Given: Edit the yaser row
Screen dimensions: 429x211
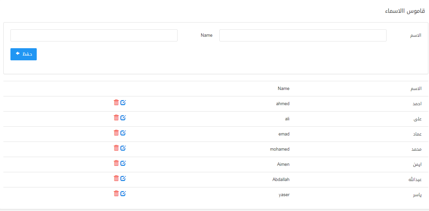Looking at the screenshot, I should pyautogui.click(x=123, y=193).
